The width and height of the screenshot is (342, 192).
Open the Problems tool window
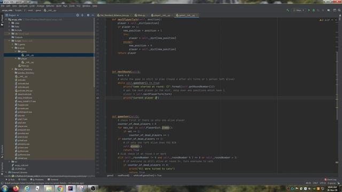click(37, 180)
